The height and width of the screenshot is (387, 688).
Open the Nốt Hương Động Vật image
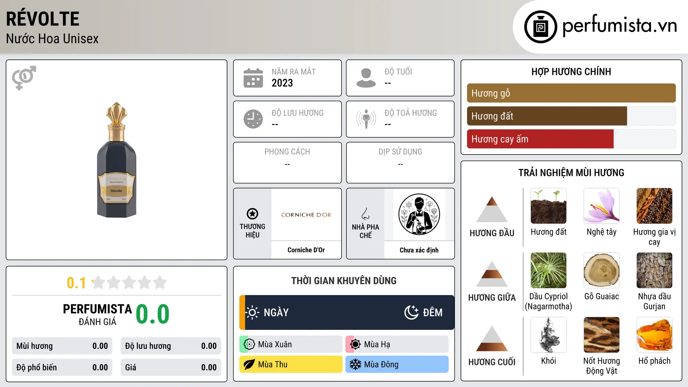(x=602, y=335)
